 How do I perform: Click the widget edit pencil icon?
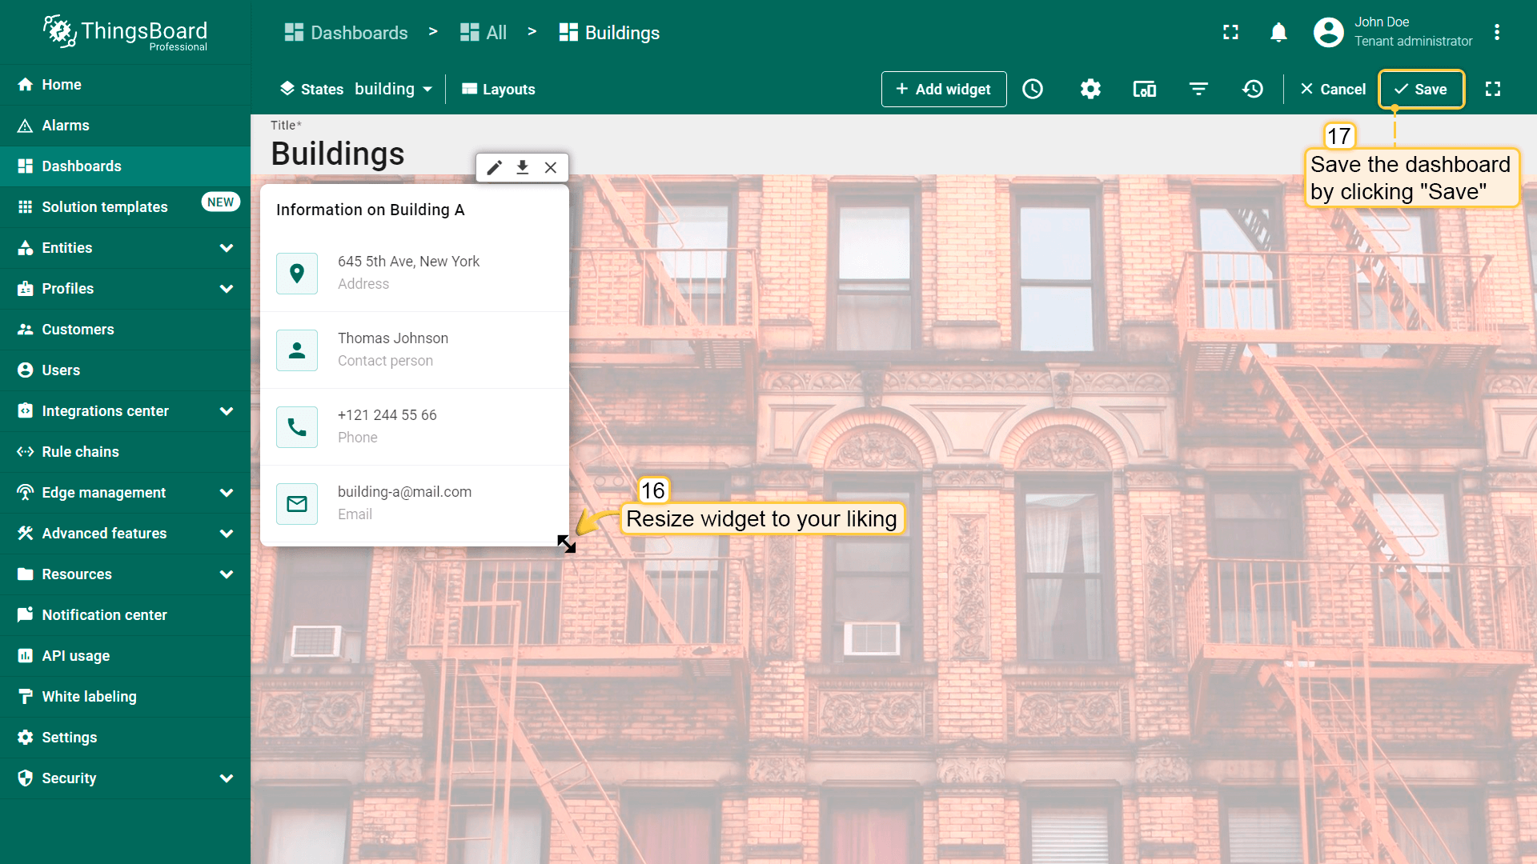495,167
